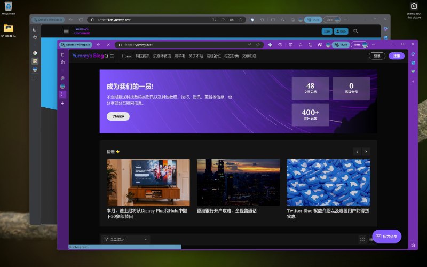Open the hamburger menu beside the blog logo
This screenshot has height=267, width=427.
click(x=112, y=56)
